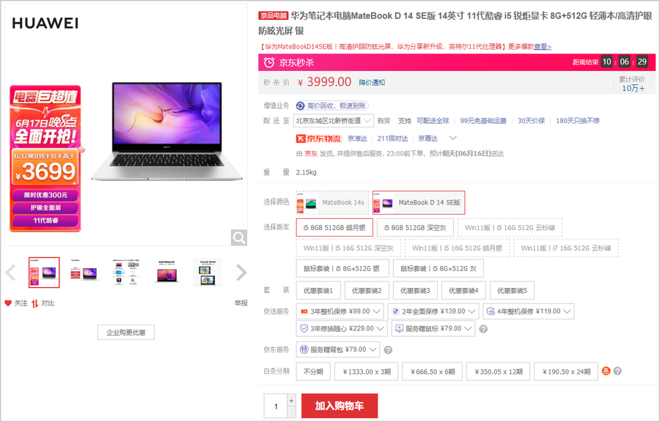Image resolution: width=660 pixels, height=422 pixels.
Task: Click the heart icon to follow product
Action: click(x=9, y=303)
